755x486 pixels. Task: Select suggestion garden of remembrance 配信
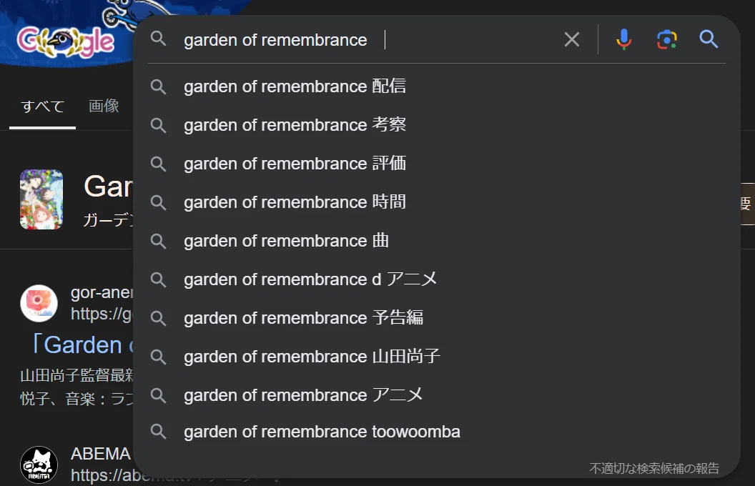tap(437, 86)
